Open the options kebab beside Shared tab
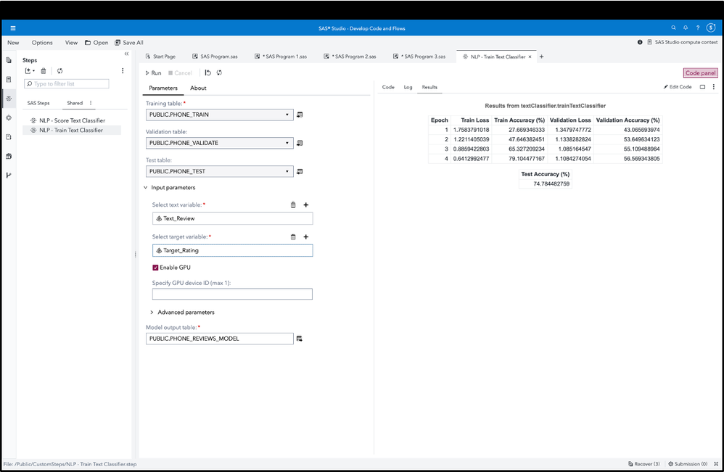Screen dimensions: 724x472 coord(91,103)
